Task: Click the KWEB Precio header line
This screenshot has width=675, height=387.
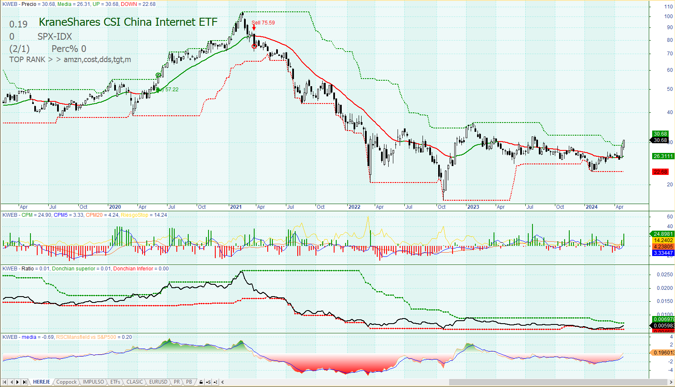Action: 79,4
